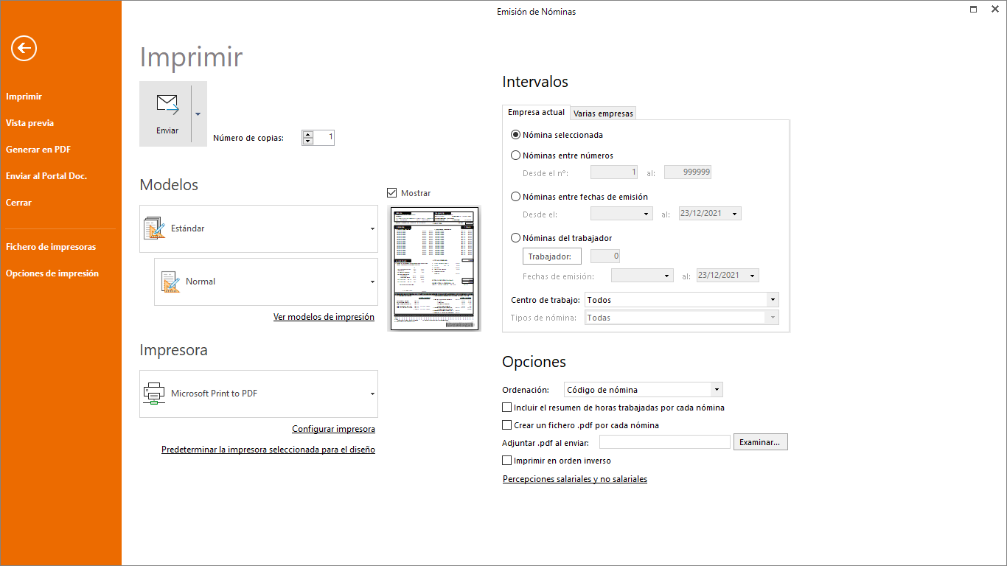Open the Centro de trabajo dropdown
Viewport: 1007px width, 566px height.
point(773,300)
